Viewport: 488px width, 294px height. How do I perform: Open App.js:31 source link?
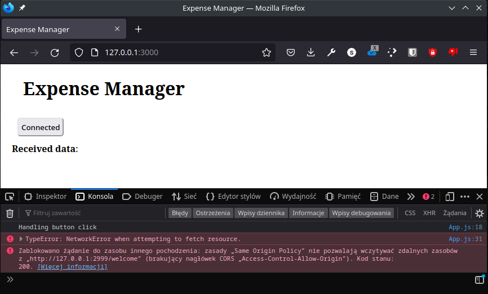(x=465, y=239)
